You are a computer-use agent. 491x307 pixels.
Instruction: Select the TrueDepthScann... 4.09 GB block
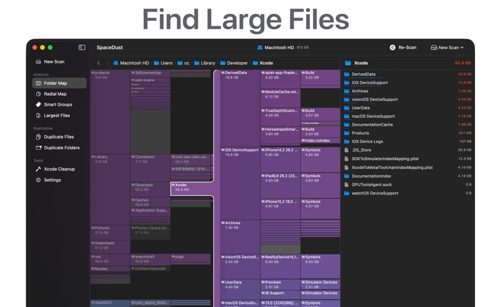(x=280, y=117)
